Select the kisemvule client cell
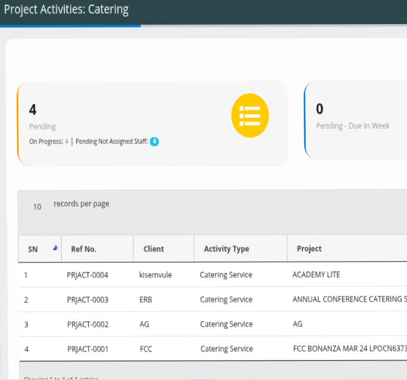This screenshot has height=380, width=407. pos(155,275)
